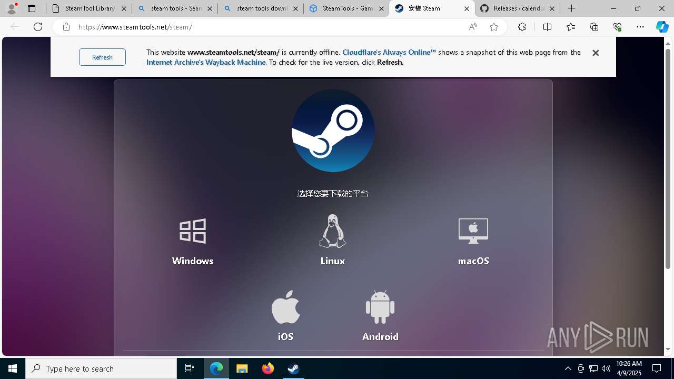Close the SteamTool Library tab
This screenshot has height=379, width=674.
click(x=124, y=8)
